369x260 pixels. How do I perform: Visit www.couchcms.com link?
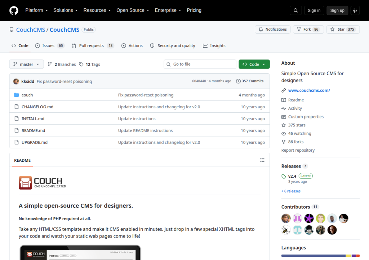point(309,90)
